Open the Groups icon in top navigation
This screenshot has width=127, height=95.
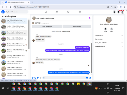80,12
